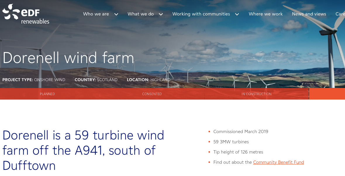The height and width of the screenshot is (176, 345).
Task: Select the Consented project stage
Action: [x=152, y=94]
